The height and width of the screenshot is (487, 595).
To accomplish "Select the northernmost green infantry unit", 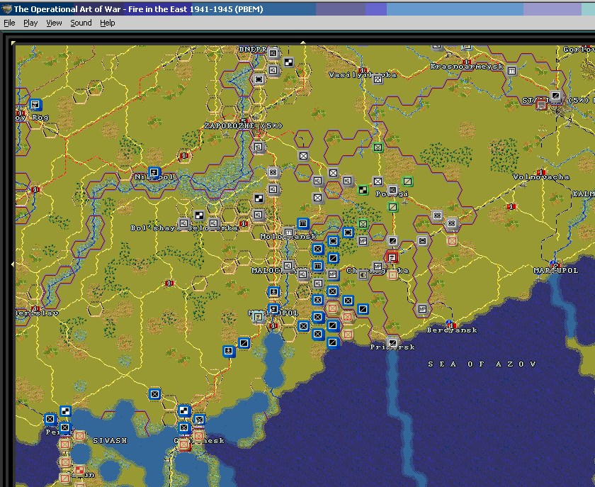I will (x=378, y=147).
